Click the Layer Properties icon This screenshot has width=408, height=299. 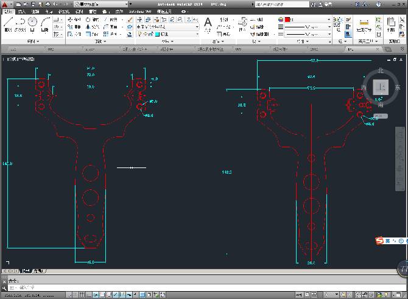coord(140,19)
